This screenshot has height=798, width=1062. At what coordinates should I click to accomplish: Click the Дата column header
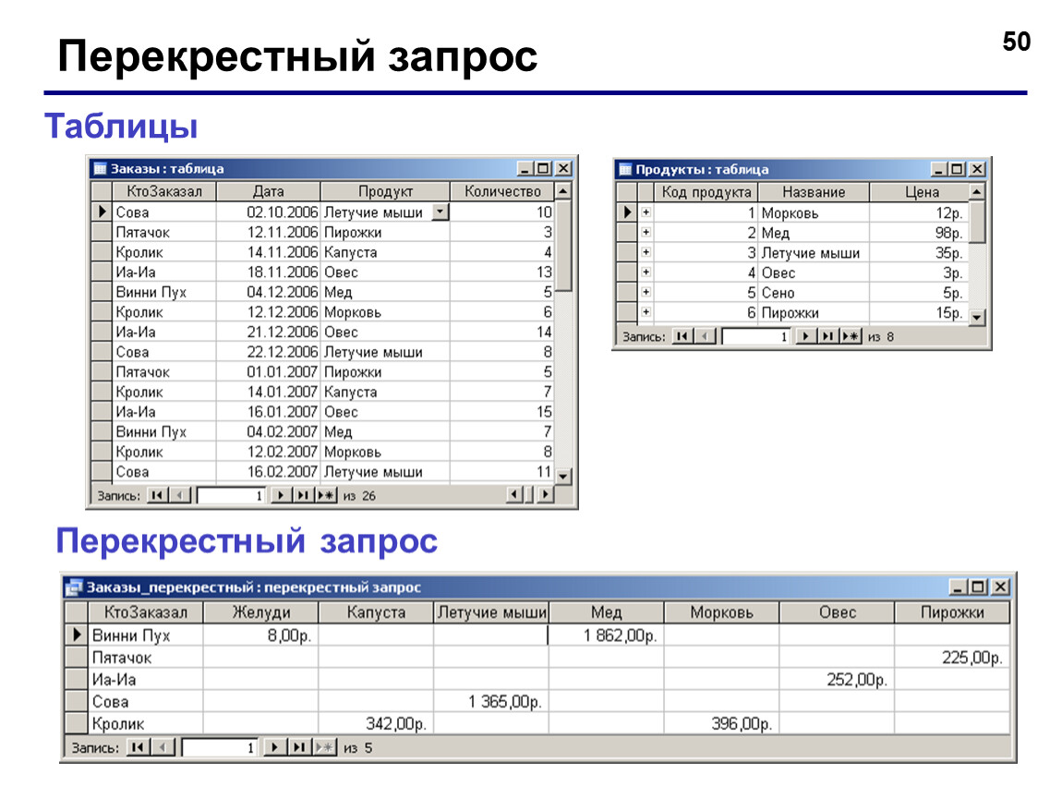coord(268,192)
